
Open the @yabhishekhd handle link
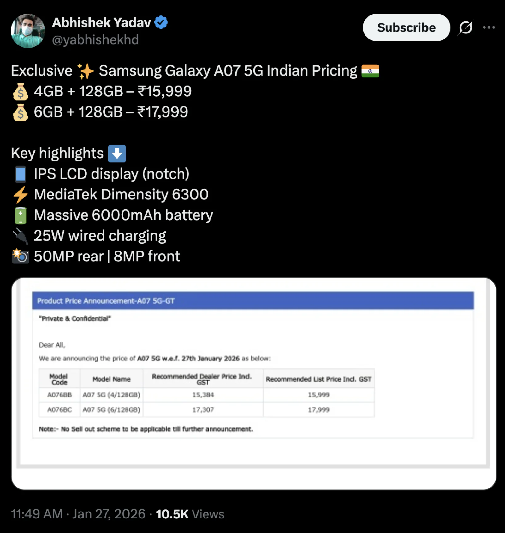point(95,40)
